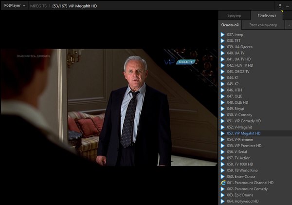Click the play icon beside 058. TV 1000 HD
The image size is (292, 205).
(x=222, y=164)
